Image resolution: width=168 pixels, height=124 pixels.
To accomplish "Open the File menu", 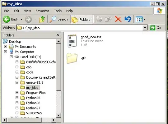I will 7,11.
